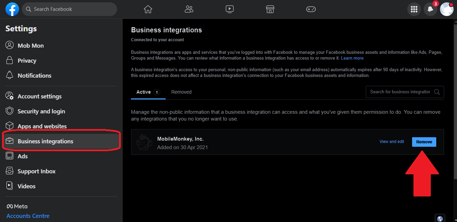This screenshot has height=222, width=457.
Task: Open Support Inbox page
Action: point(61,171)
